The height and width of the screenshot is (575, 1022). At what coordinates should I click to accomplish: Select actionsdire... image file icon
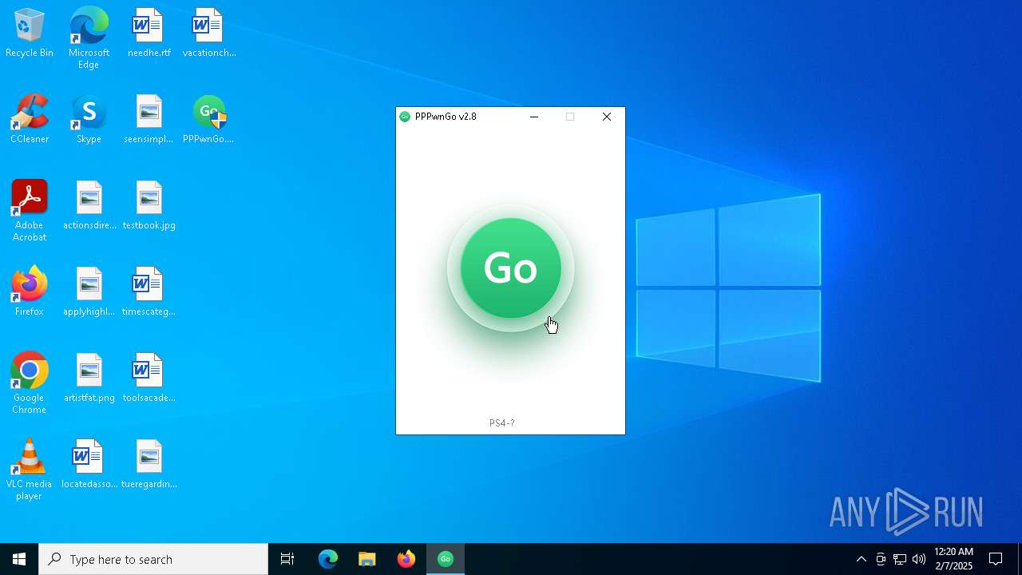click(x=89, y=206)
